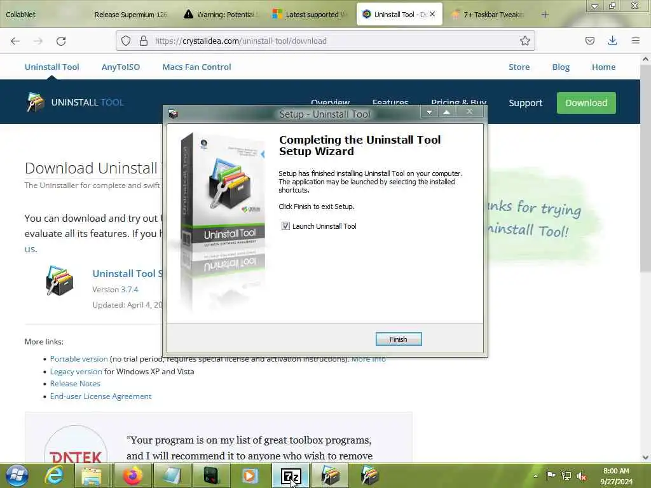
Task: Open the muted volume tray icon
Action: [582, 476]
